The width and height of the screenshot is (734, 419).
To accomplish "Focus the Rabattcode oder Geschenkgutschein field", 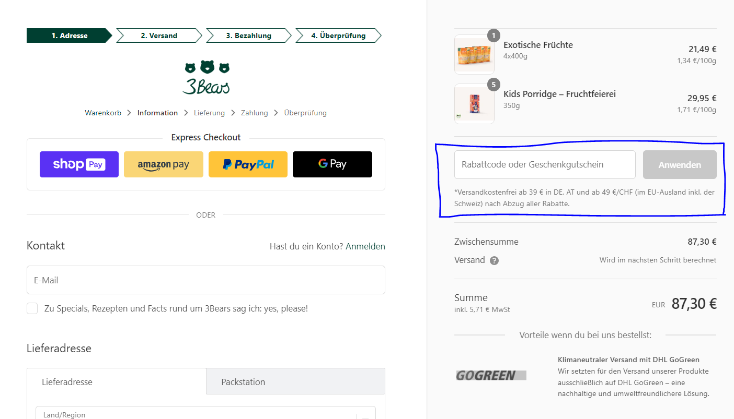I will [545, 165].
